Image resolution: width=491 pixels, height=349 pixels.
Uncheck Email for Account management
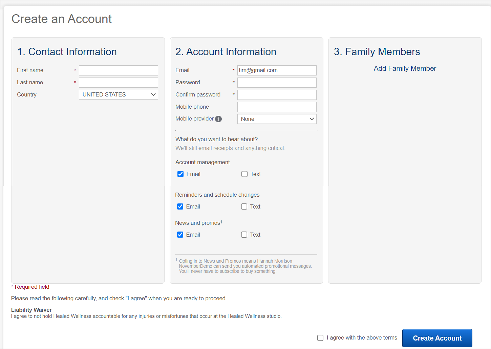[x=180, y=174]
